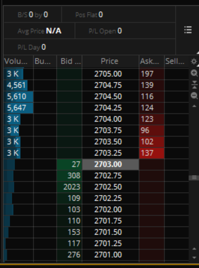Click the 2701.50 price cell
199x268 pixels.
(111, 232)
